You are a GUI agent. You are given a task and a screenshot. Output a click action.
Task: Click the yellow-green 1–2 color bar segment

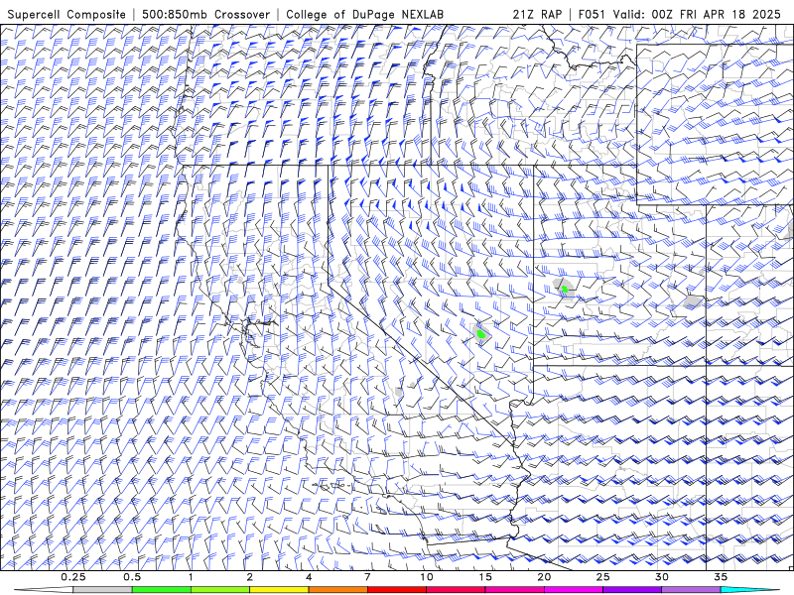[220, 590]
